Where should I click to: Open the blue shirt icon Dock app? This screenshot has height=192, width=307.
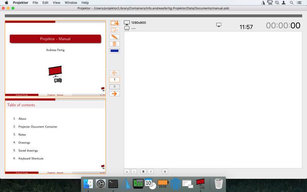pos(175,184)
